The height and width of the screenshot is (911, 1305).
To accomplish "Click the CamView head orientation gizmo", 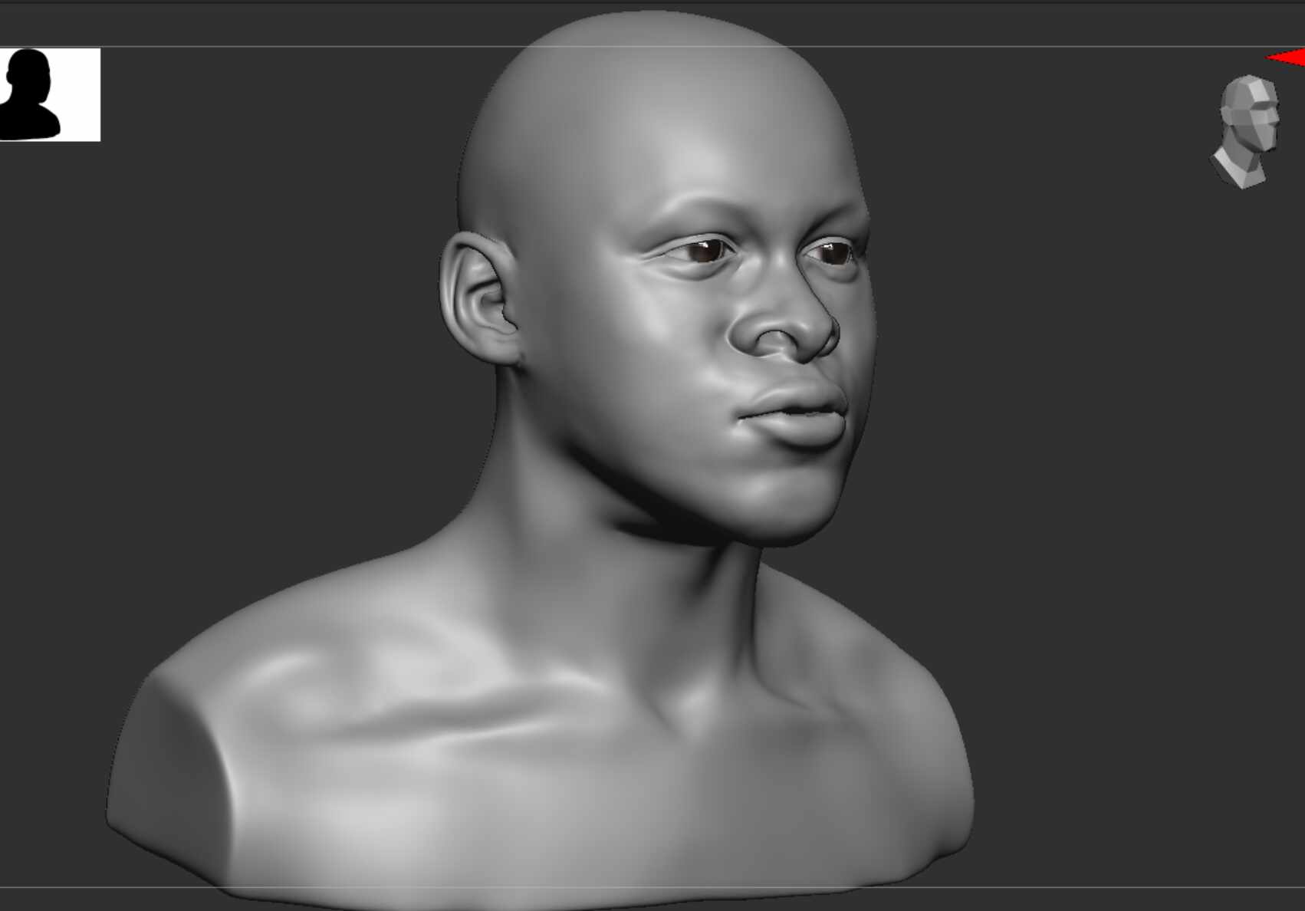I will click(1246, 131).
